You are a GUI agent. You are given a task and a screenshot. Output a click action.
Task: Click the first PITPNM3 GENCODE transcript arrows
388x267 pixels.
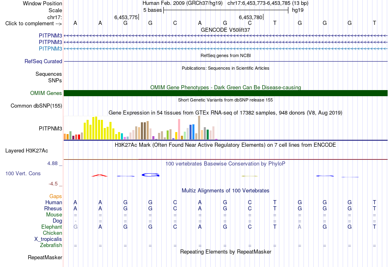click(x=225, y=36)
